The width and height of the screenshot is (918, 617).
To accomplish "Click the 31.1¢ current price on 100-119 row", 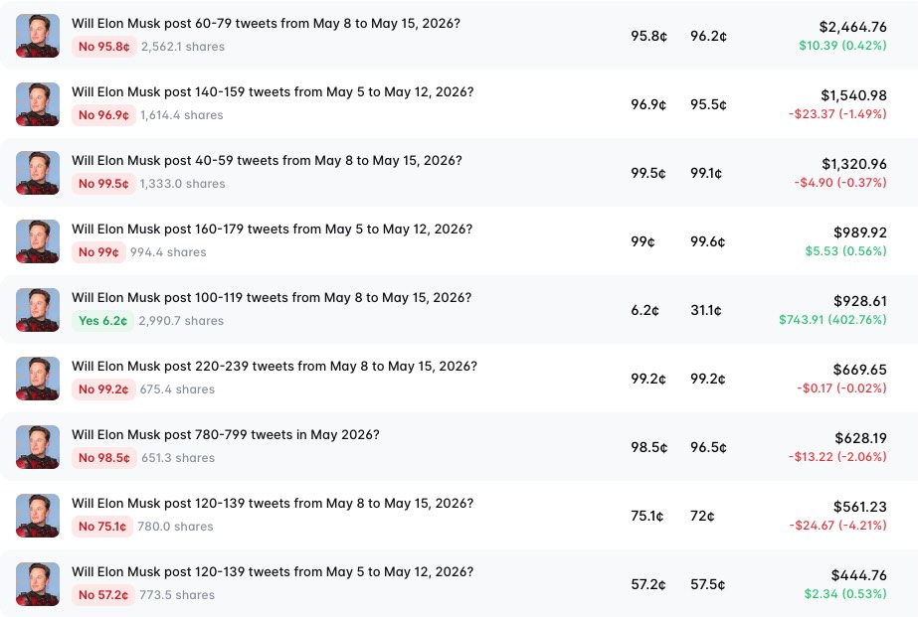I will [x=705, y=310].
